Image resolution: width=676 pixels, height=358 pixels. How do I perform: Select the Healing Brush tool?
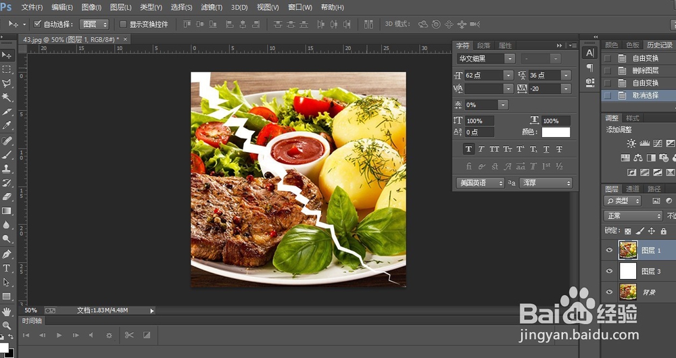[x=7, y=140]
